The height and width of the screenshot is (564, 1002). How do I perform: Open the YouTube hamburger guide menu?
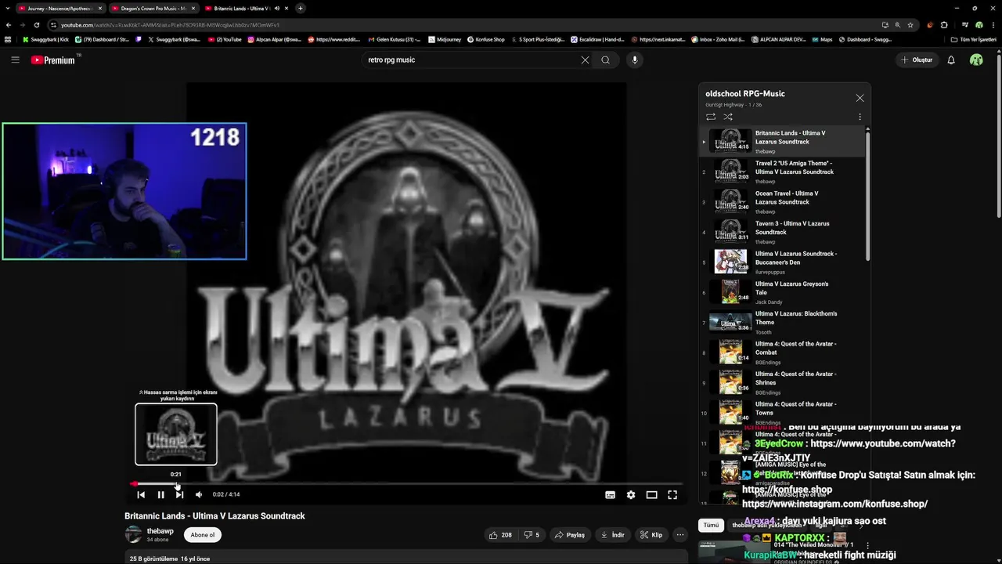[x=15, y=60]
